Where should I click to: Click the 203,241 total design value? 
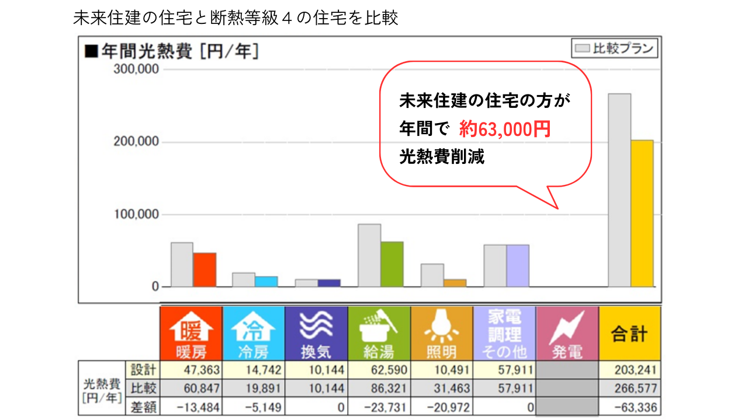point(636,370)
